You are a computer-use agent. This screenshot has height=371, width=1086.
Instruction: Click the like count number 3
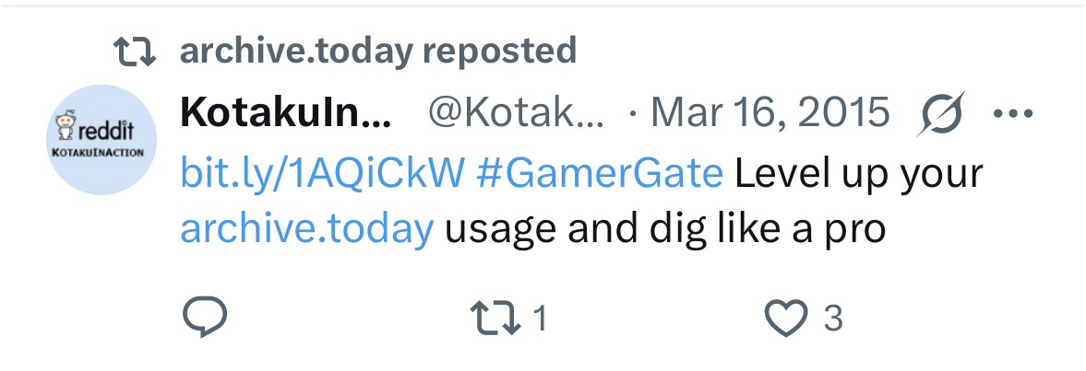tap(833, 319)
